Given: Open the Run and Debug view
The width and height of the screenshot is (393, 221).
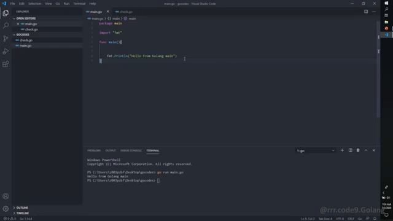Looking at the screenshot, I should click(6, 51).
